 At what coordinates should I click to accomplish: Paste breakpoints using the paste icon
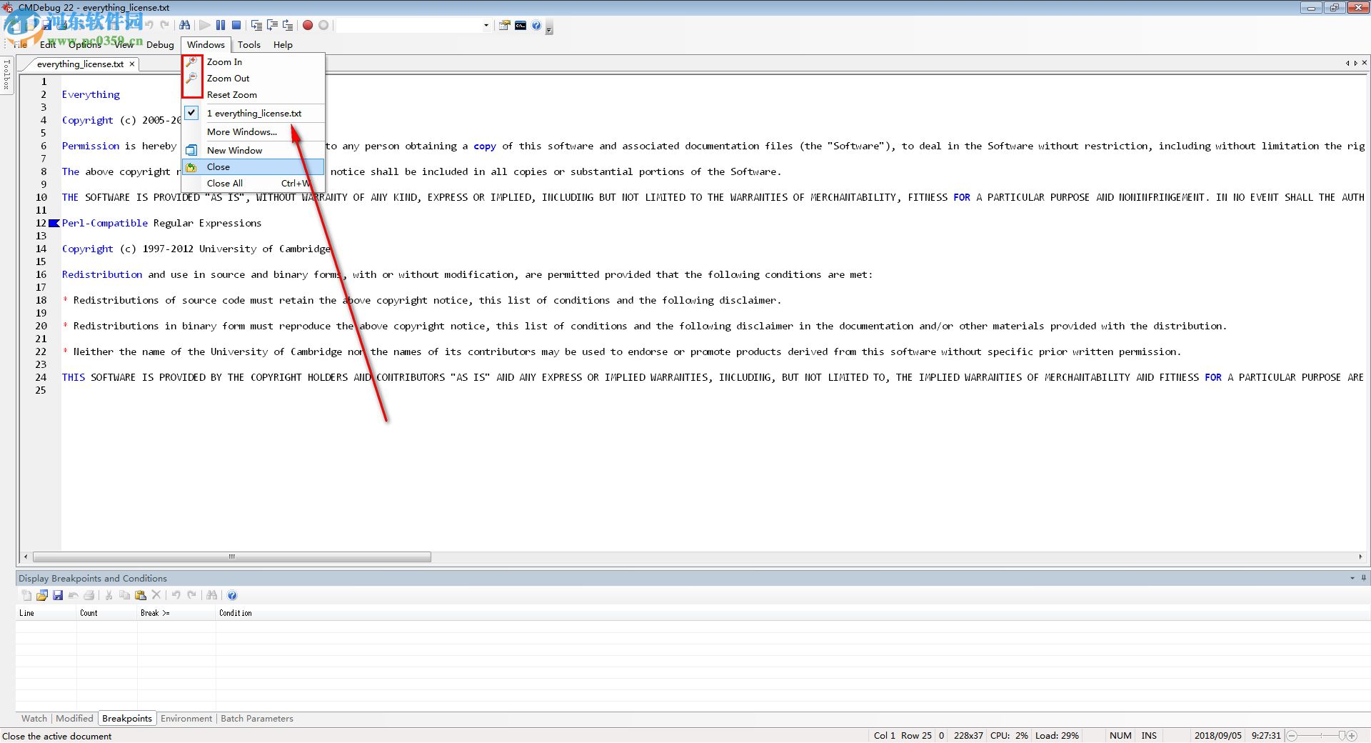140,595
